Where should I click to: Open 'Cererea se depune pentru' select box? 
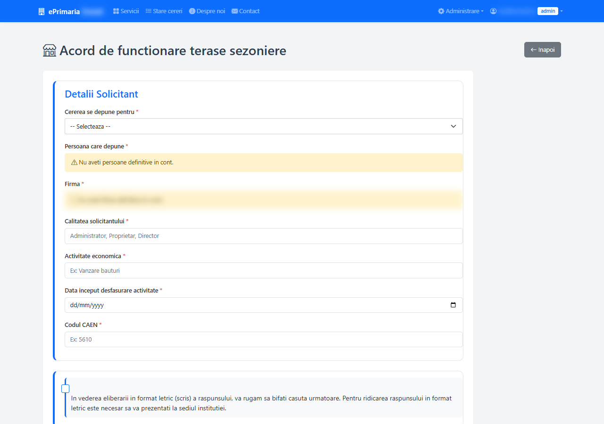tap(264, 126)
